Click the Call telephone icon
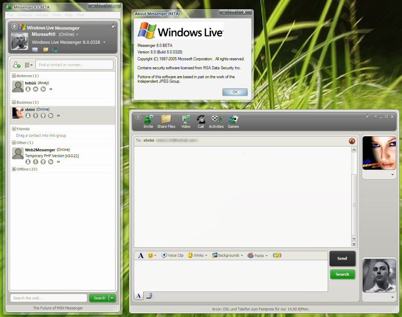The width and height of the screenshot is (402, 317). click(x=200, y=121)
